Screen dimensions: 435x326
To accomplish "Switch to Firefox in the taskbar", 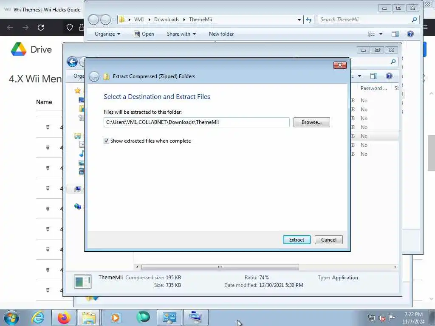I will 64,318.
